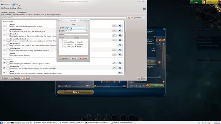
Task: Open configure wrench for Zoom effect
Action: (114, 54)
